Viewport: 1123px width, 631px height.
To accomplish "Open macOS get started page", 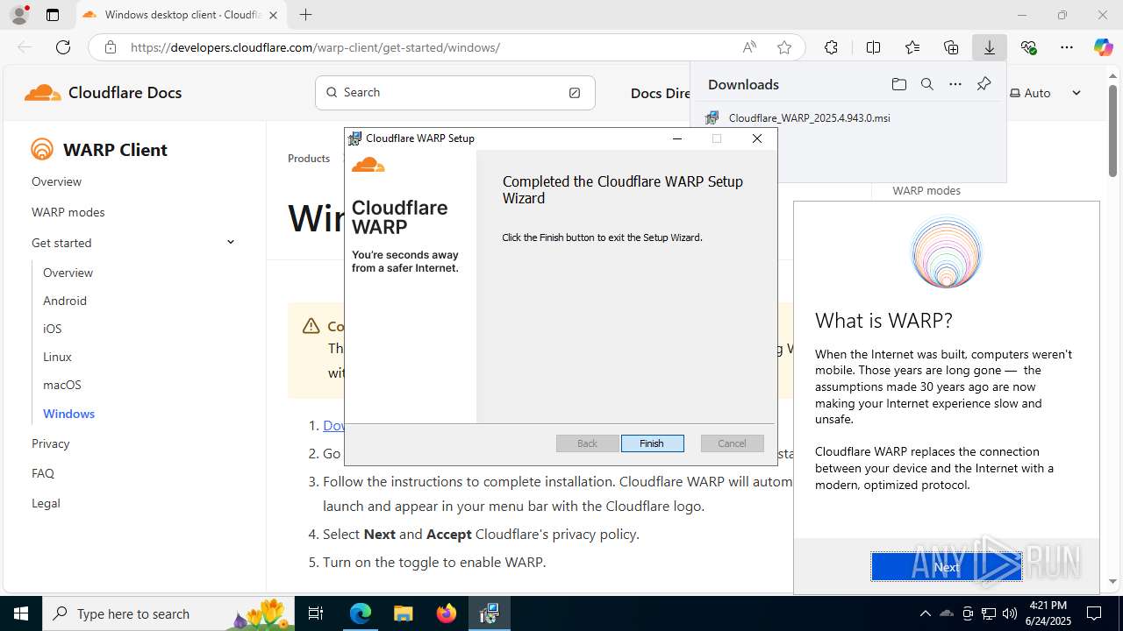I will (62, 385).
